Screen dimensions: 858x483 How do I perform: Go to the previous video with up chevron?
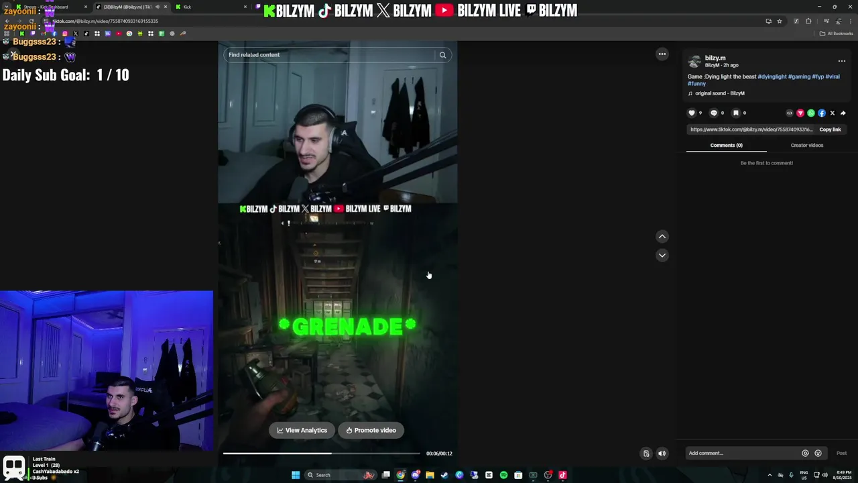tap(662, 236)
